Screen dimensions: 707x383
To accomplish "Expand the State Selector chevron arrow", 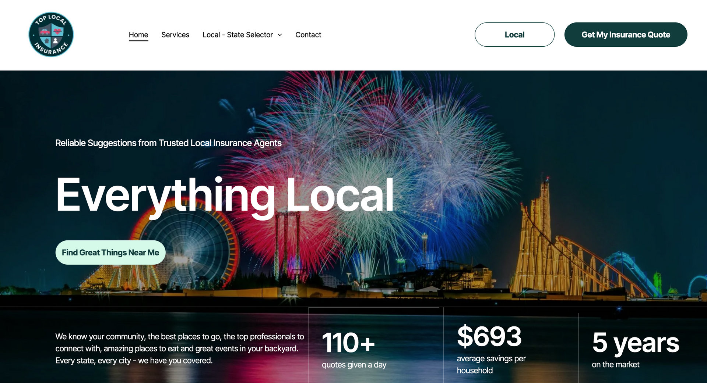I will pyautogui.click(x=279, y=35).
